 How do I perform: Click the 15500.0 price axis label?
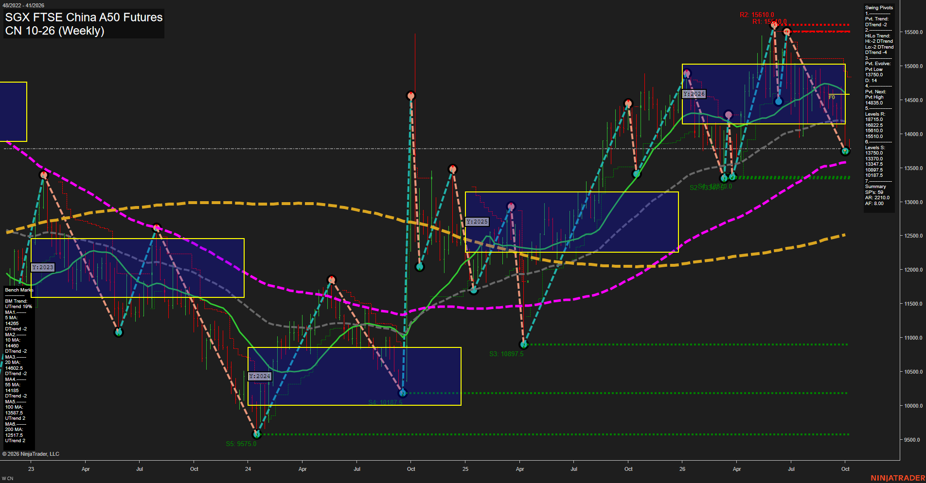[913, 32]
